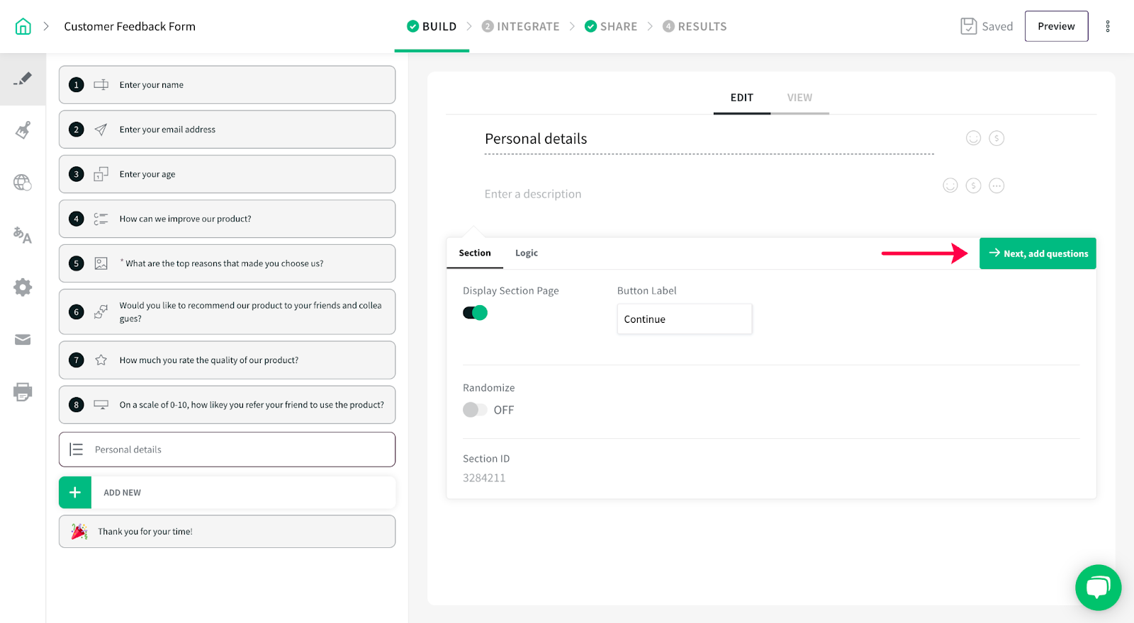
Task: Click the Preview button
Action: pyautogui.click(x=1056, y=26)
